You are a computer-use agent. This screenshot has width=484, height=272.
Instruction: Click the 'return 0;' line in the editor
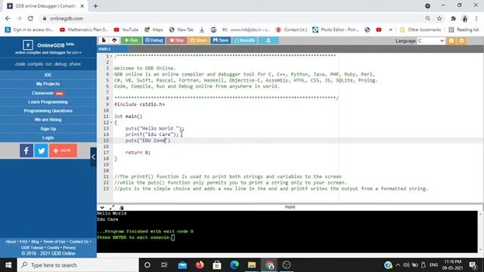[138, 153]
